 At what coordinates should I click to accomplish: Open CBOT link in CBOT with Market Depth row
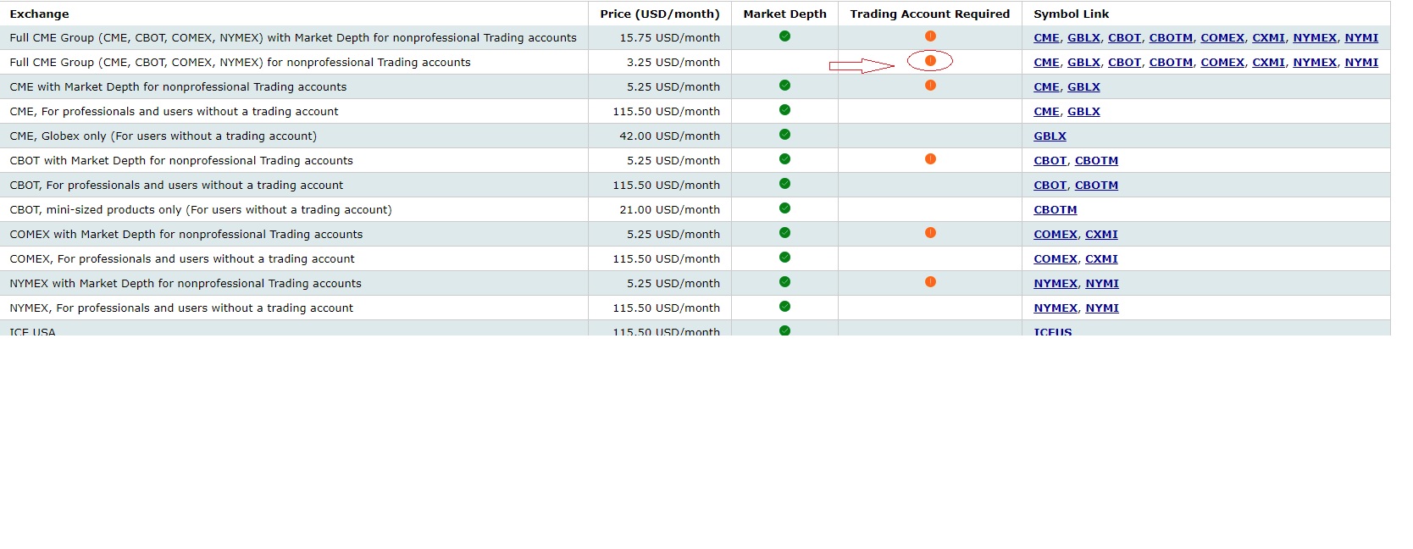(1050, 161)
